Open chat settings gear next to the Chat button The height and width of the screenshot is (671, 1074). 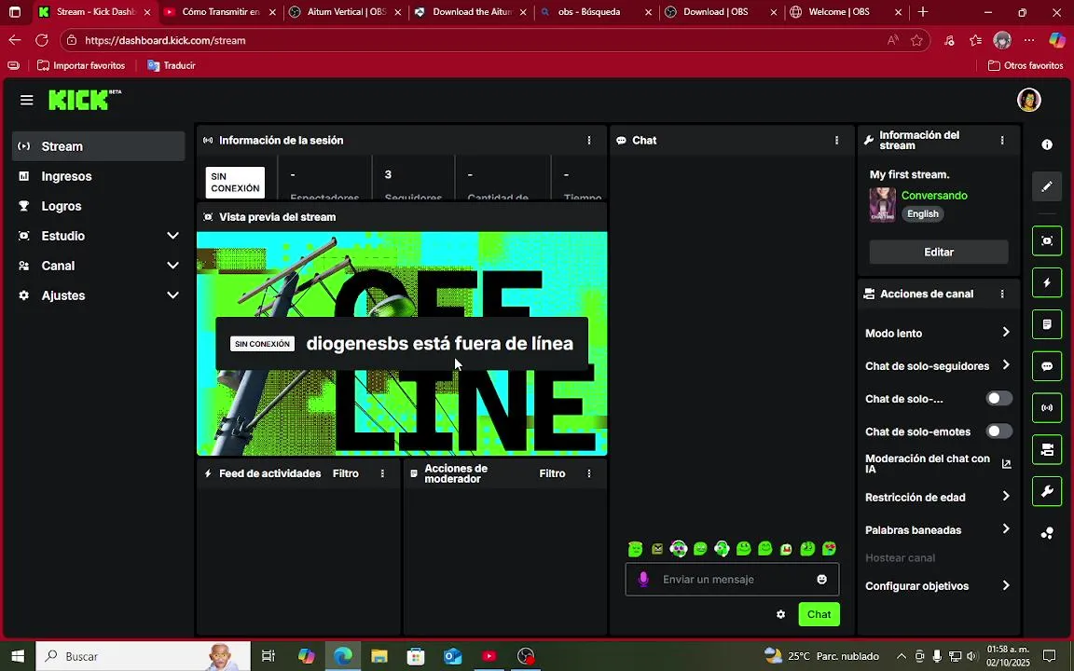coord(781,614)
